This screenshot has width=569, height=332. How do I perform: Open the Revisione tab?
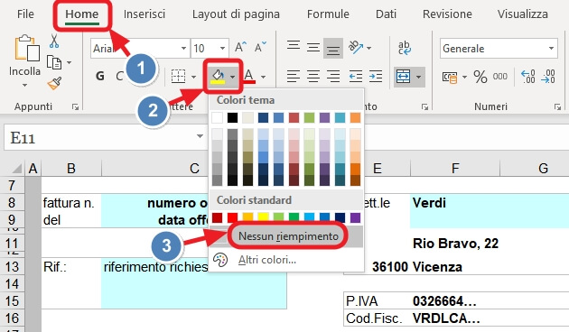click(x=447, y=14)
